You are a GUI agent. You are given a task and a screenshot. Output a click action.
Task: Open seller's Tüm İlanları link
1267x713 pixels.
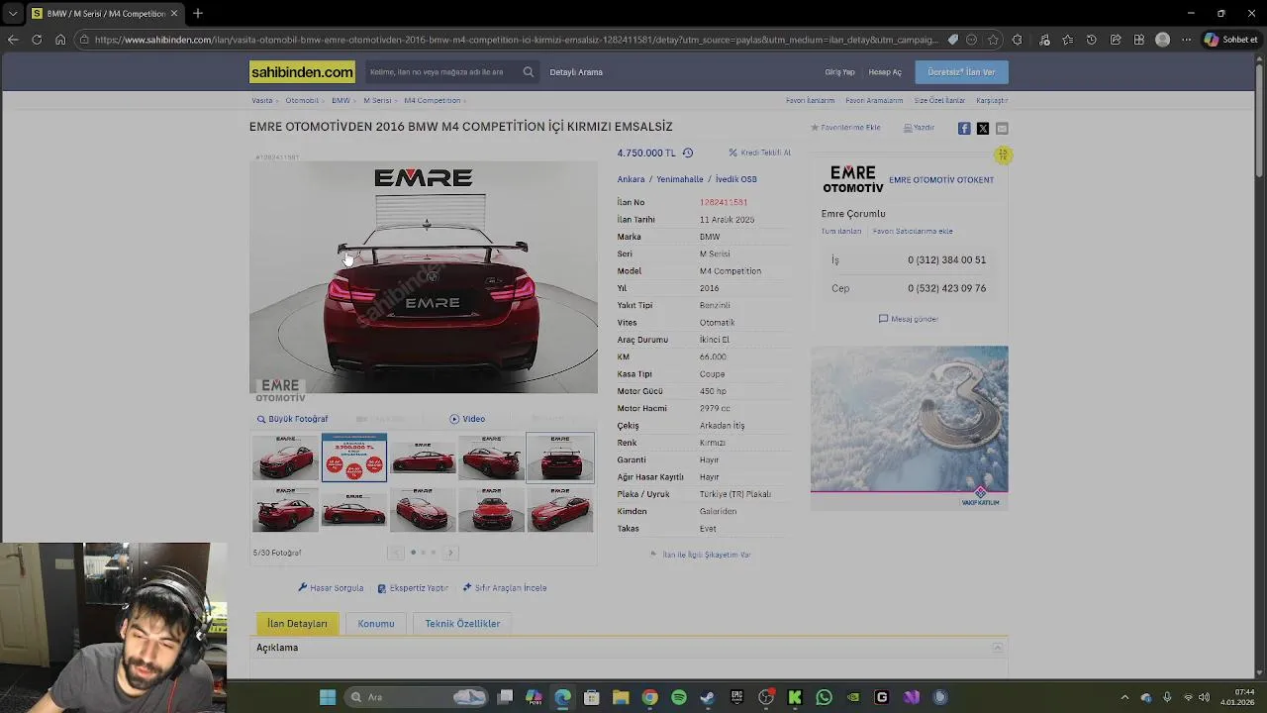coord(841,231)
